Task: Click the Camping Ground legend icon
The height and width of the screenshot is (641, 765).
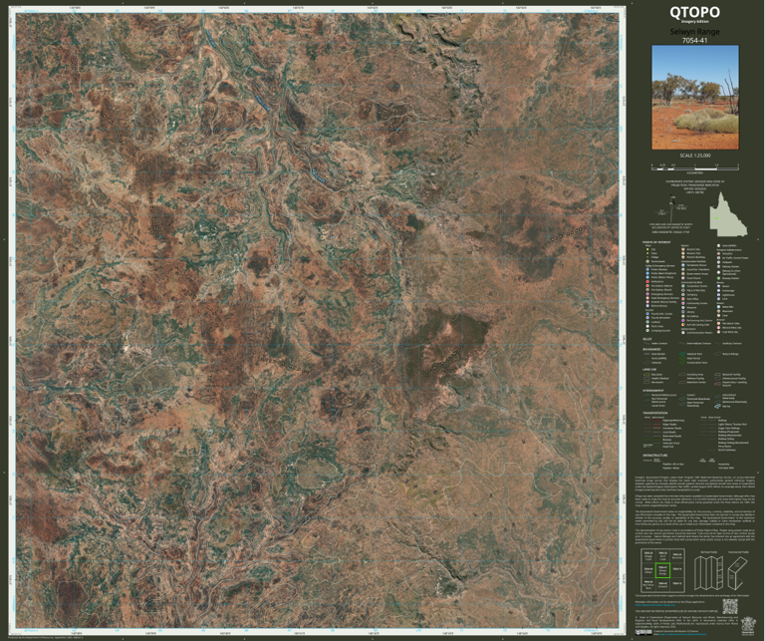Action: coord(647,331)
